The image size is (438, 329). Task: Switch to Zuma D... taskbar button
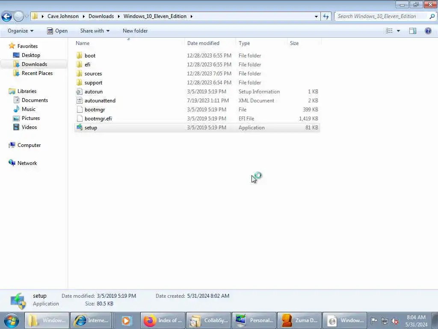click(x=300, y=320)
